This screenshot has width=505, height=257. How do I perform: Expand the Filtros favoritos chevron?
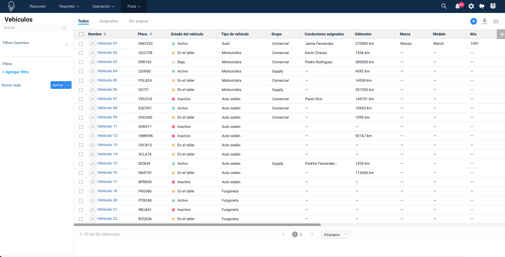(66, 45)
